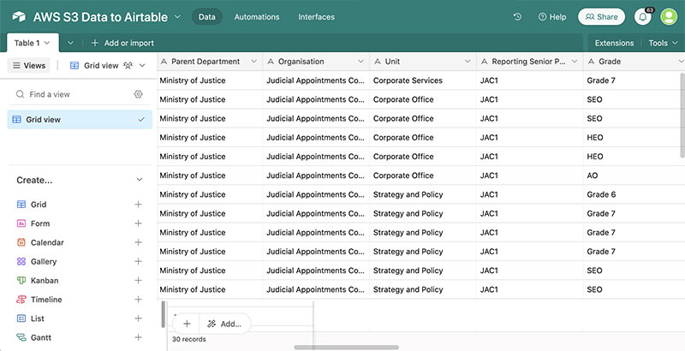Switch to the Data tab

(x=207, y=17)
